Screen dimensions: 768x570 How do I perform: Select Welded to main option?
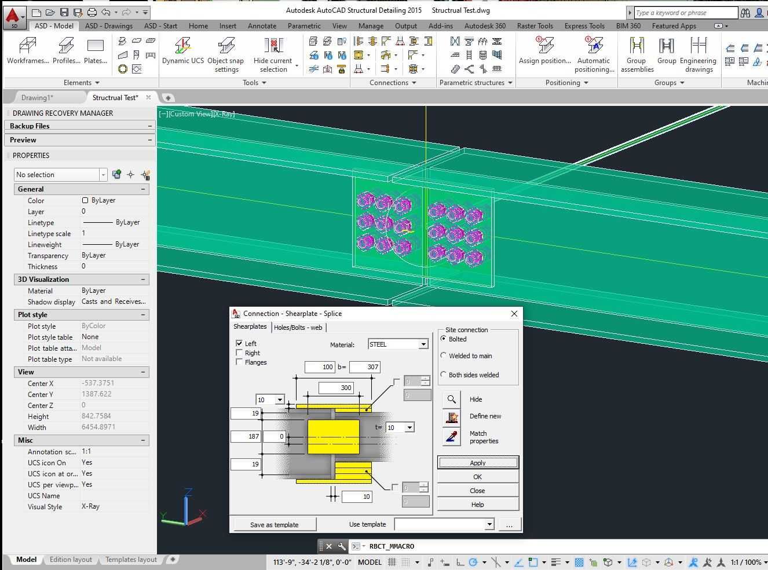coord(444,355)
